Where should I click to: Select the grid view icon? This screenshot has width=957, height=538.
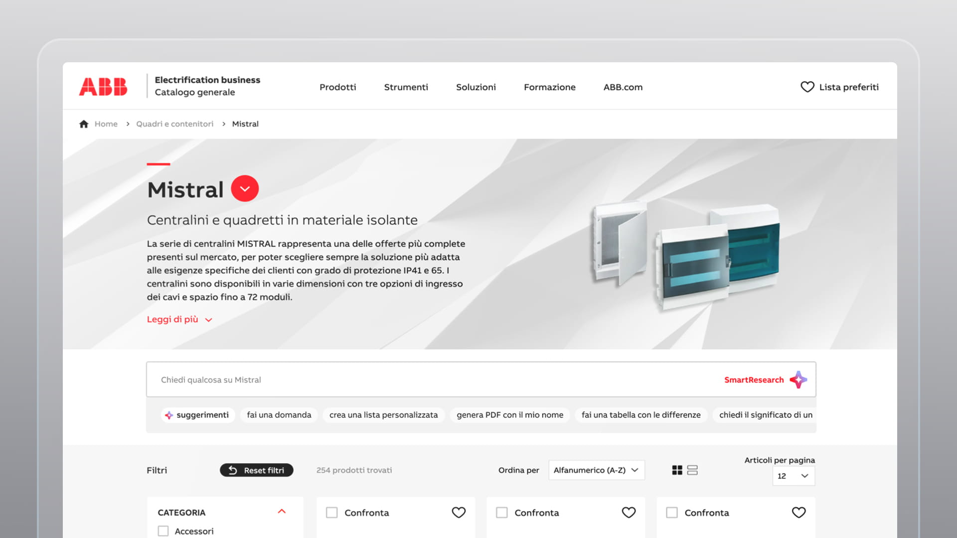677,470
